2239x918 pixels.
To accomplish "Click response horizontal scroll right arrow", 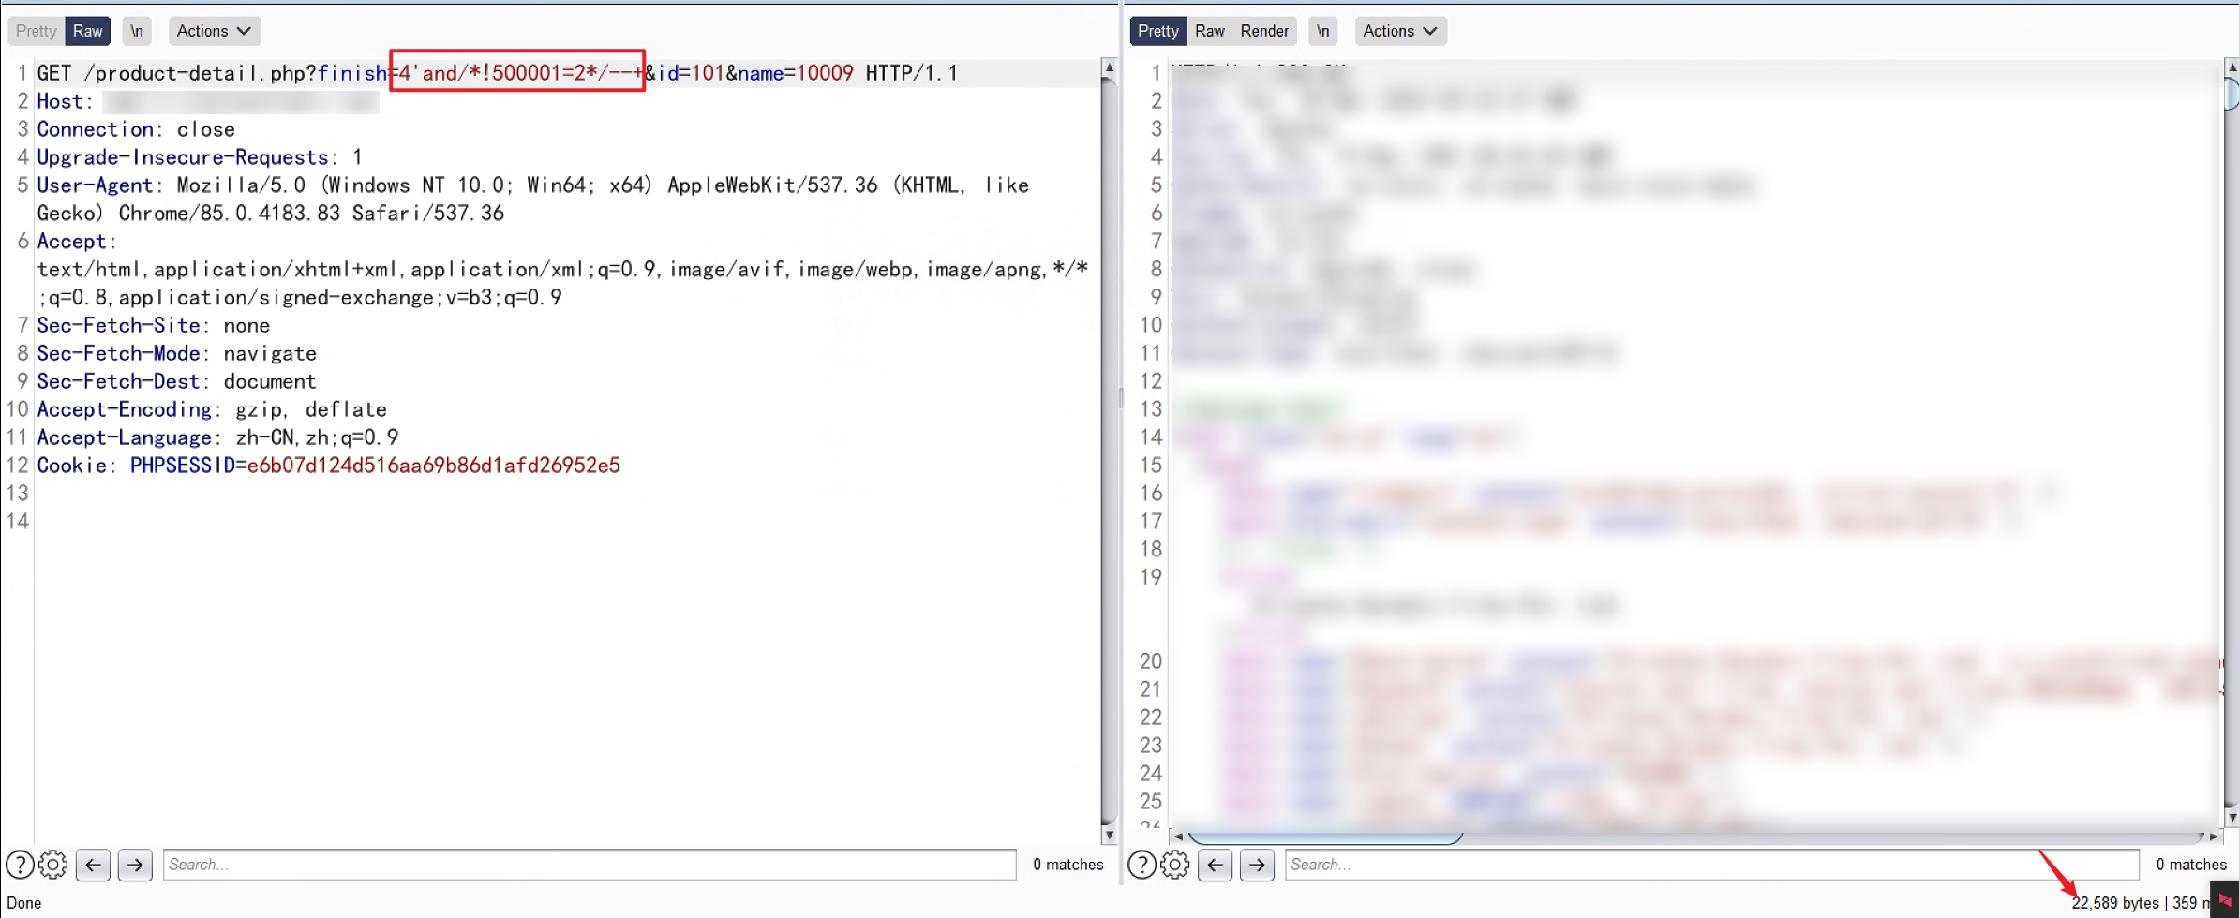I will click(2214, 837).
